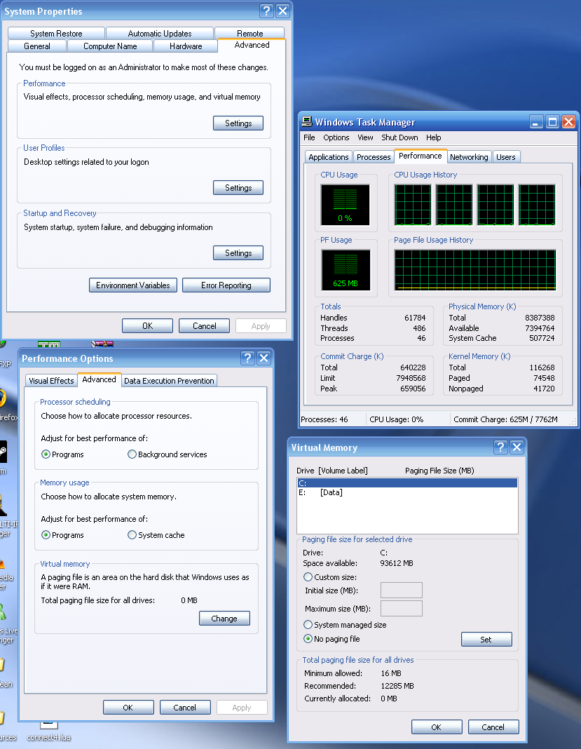Click the Task Manager title bar icon
This screenshot has height=749, width=581.
click(x=307, y=122)
